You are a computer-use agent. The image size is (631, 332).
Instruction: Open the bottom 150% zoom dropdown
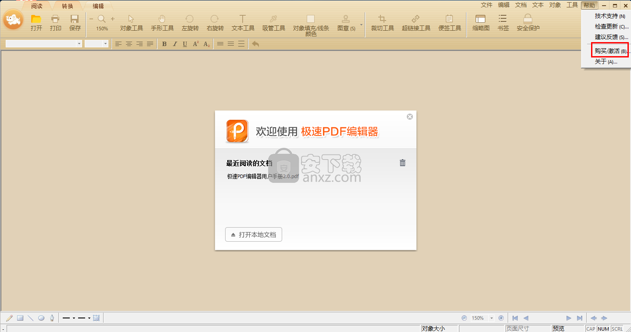(x=491, y=318)
